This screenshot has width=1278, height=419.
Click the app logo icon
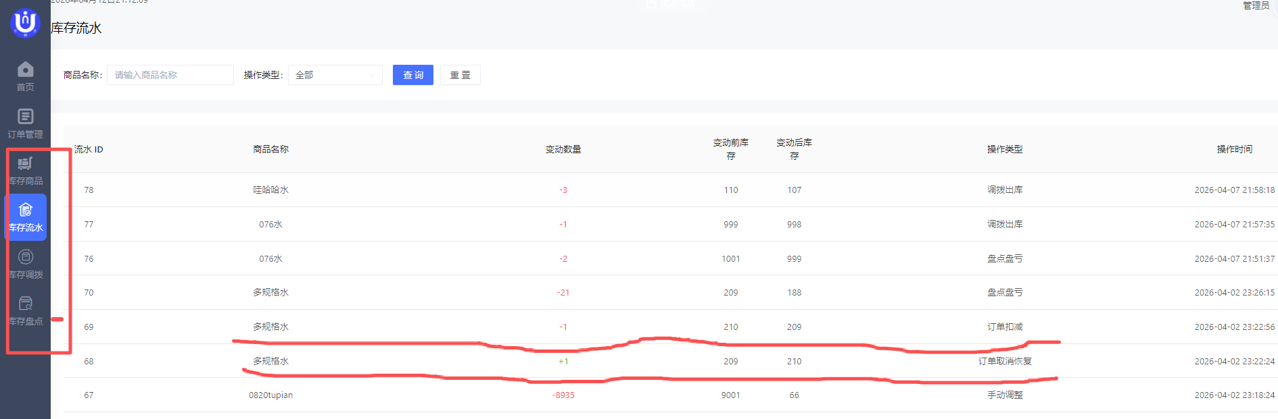pyautogui.click(x=25, y=22)
